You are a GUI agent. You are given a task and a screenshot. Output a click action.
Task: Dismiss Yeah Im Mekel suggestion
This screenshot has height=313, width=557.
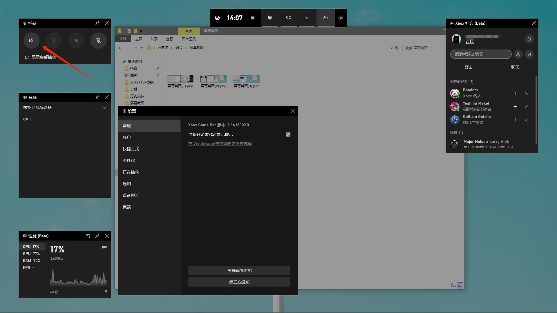coord(526,107)
